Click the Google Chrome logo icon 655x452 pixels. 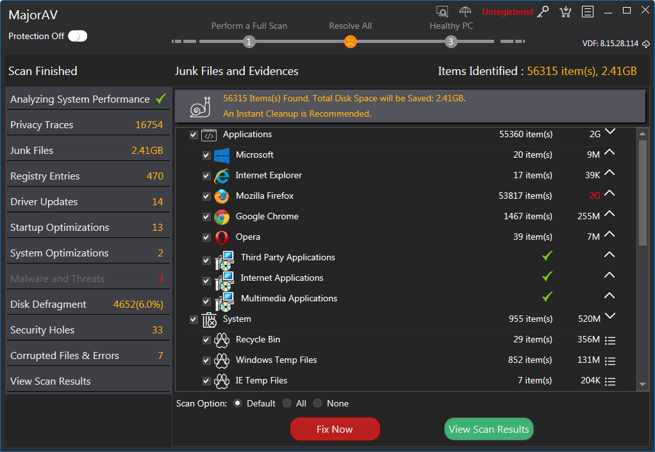point(222,217)
